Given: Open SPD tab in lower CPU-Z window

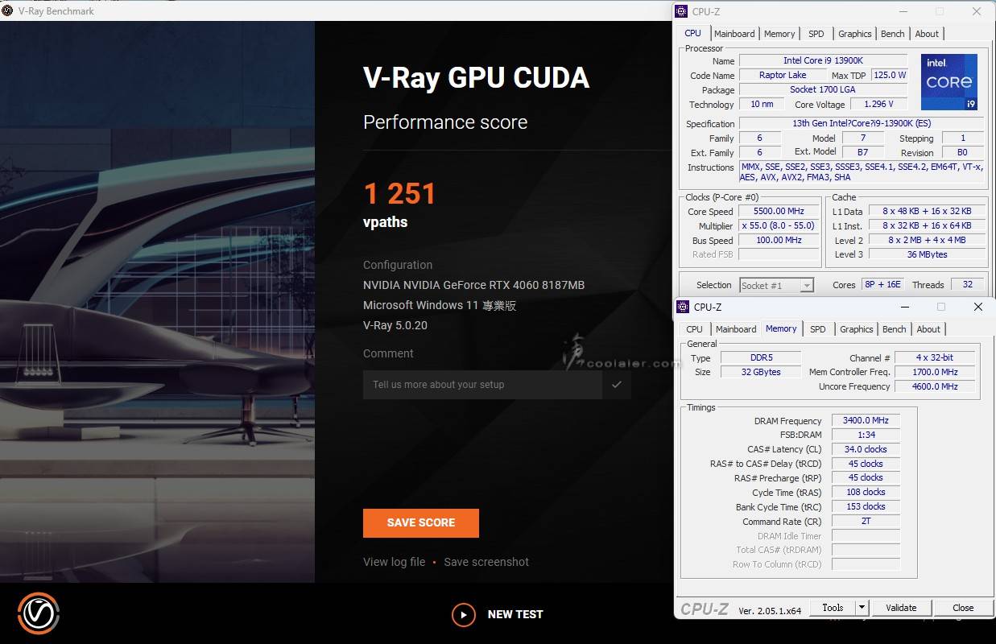Looking at the screenshot, I should 817,329.
